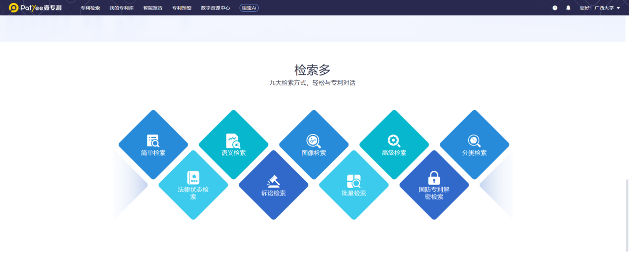Open the 批量检索 batch search icon
Screen dimensions: 629x263
click(x=354, y=181)
